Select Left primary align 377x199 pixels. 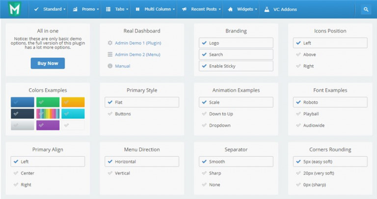tap(48, 161)
